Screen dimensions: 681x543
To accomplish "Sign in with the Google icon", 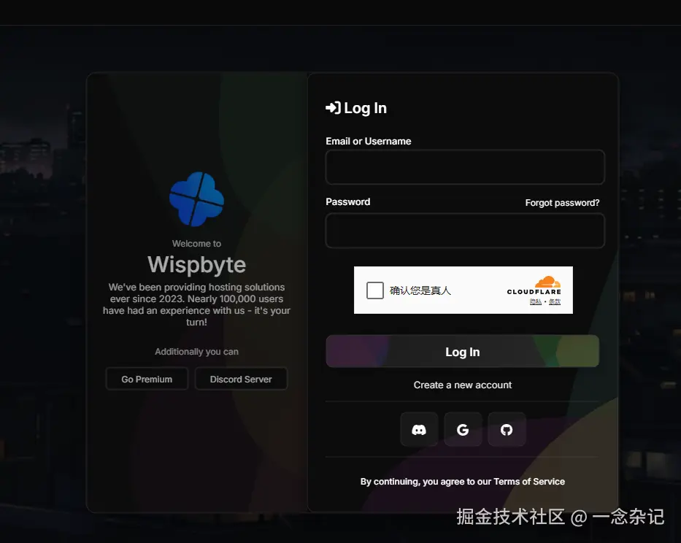I will tap(463, 430).
